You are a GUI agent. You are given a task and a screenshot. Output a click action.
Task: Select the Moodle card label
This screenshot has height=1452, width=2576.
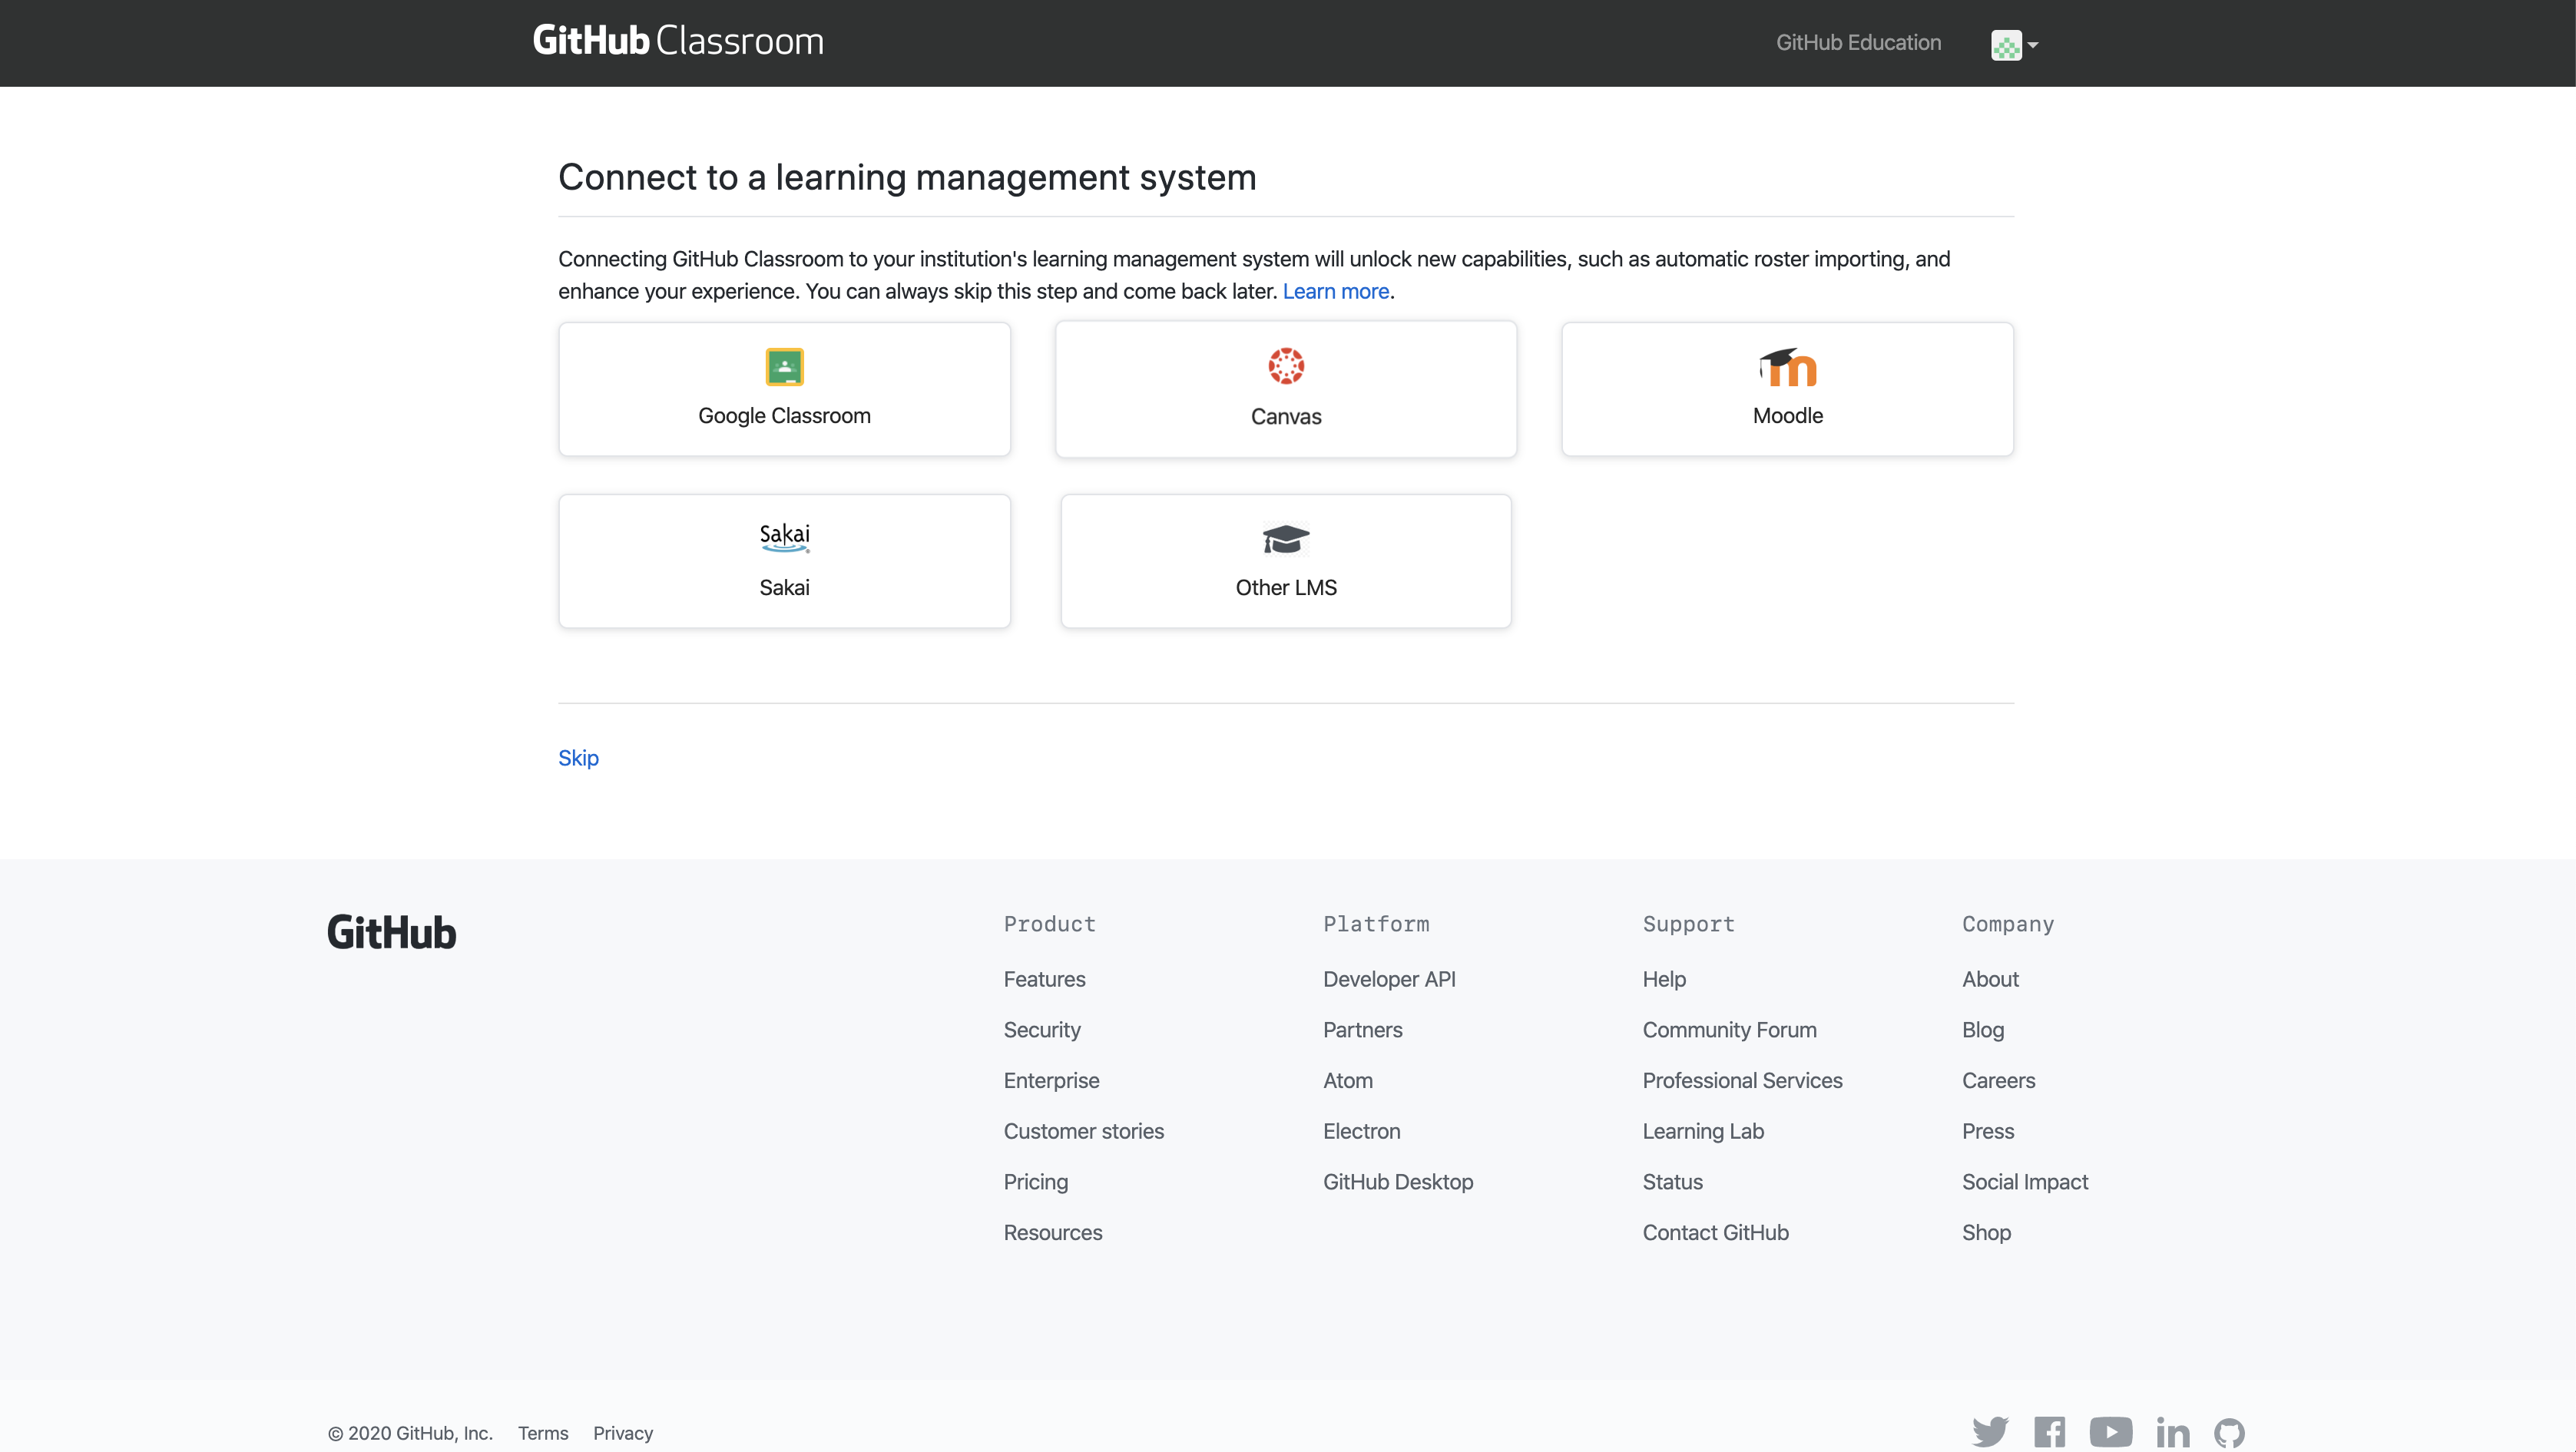[x=1788, y=415]
